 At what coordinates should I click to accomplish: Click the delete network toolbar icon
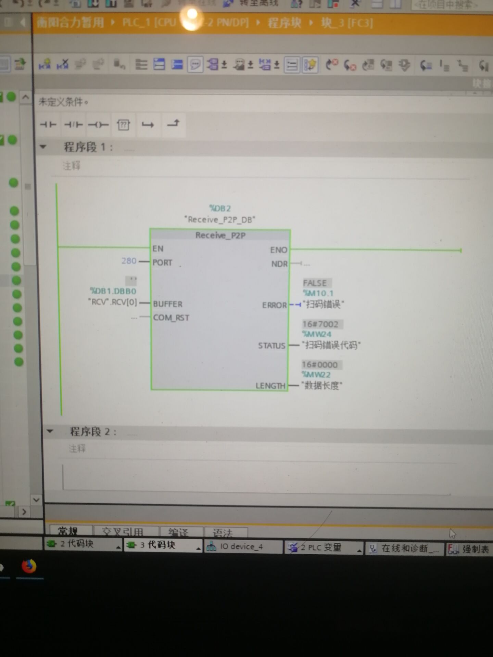pyautogui.click(x=63, y=64)
